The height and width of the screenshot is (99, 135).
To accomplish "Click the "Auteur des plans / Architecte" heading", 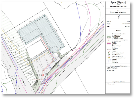I will click(x=119, y=66).
